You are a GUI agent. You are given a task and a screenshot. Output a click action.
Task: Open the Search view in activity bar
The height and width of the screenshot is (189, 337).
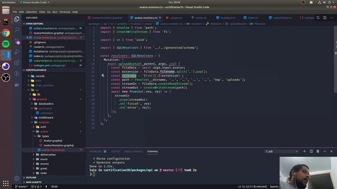coord(17,30)
